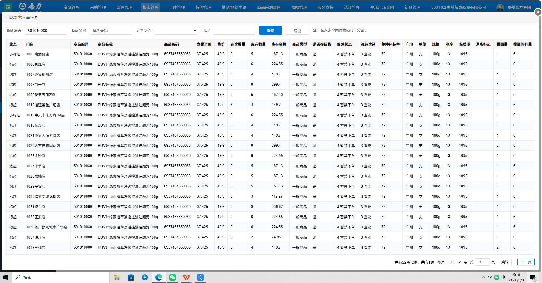Click the 导出 export button
The height and width of the screenshot is (283, 542).
point(297,31)
